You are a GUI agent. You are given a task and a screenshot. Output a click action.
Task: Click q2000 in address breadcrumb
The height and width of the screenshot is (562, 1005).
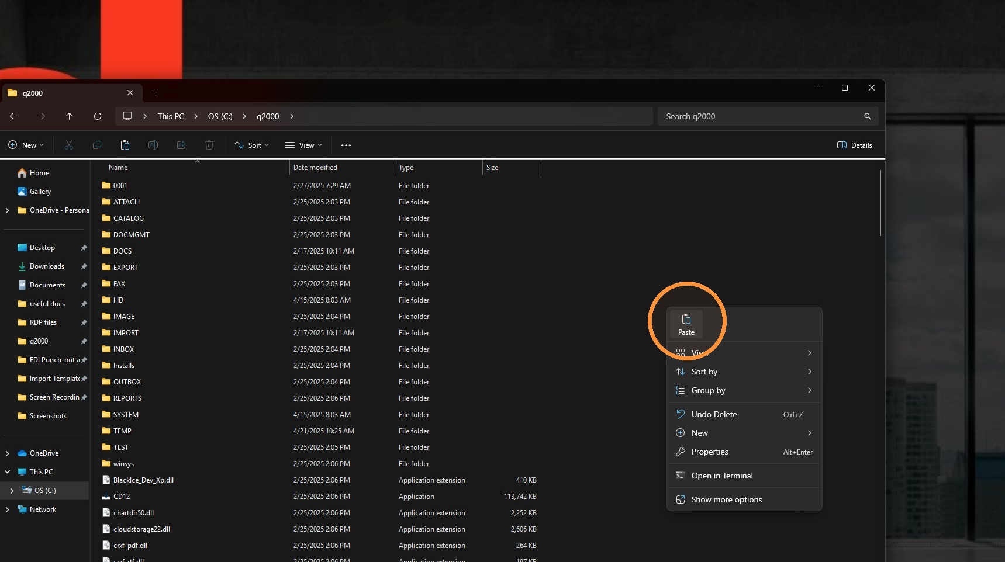click(x=268, y=116)
